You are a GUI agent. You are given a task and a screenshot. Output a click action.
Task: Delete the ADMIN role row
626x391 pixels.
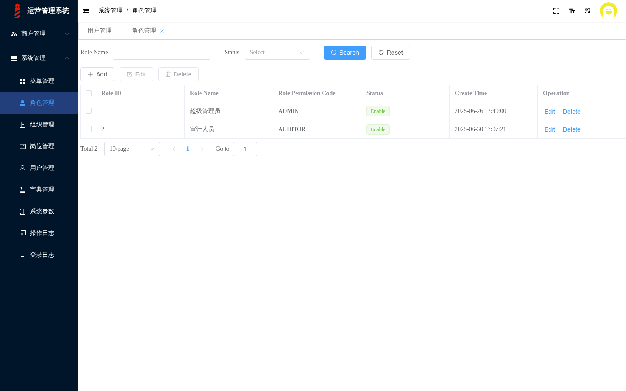572,112
